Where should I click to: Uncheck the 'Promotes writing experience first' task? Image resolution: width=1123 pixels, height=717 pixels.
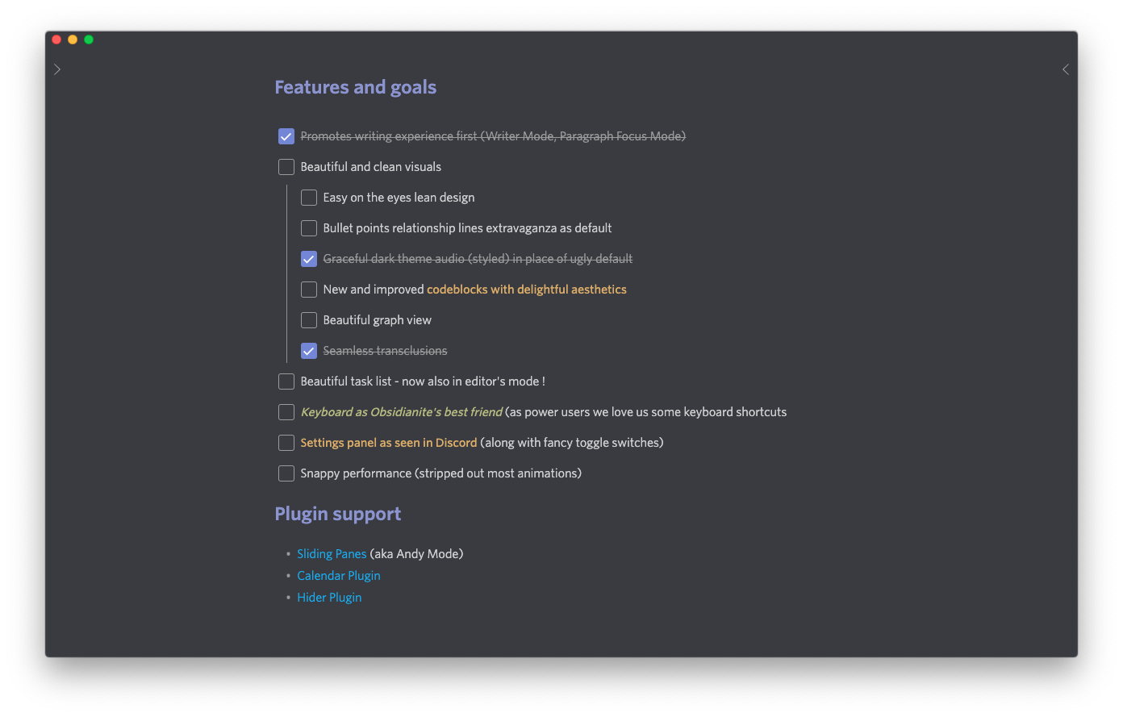286,136
